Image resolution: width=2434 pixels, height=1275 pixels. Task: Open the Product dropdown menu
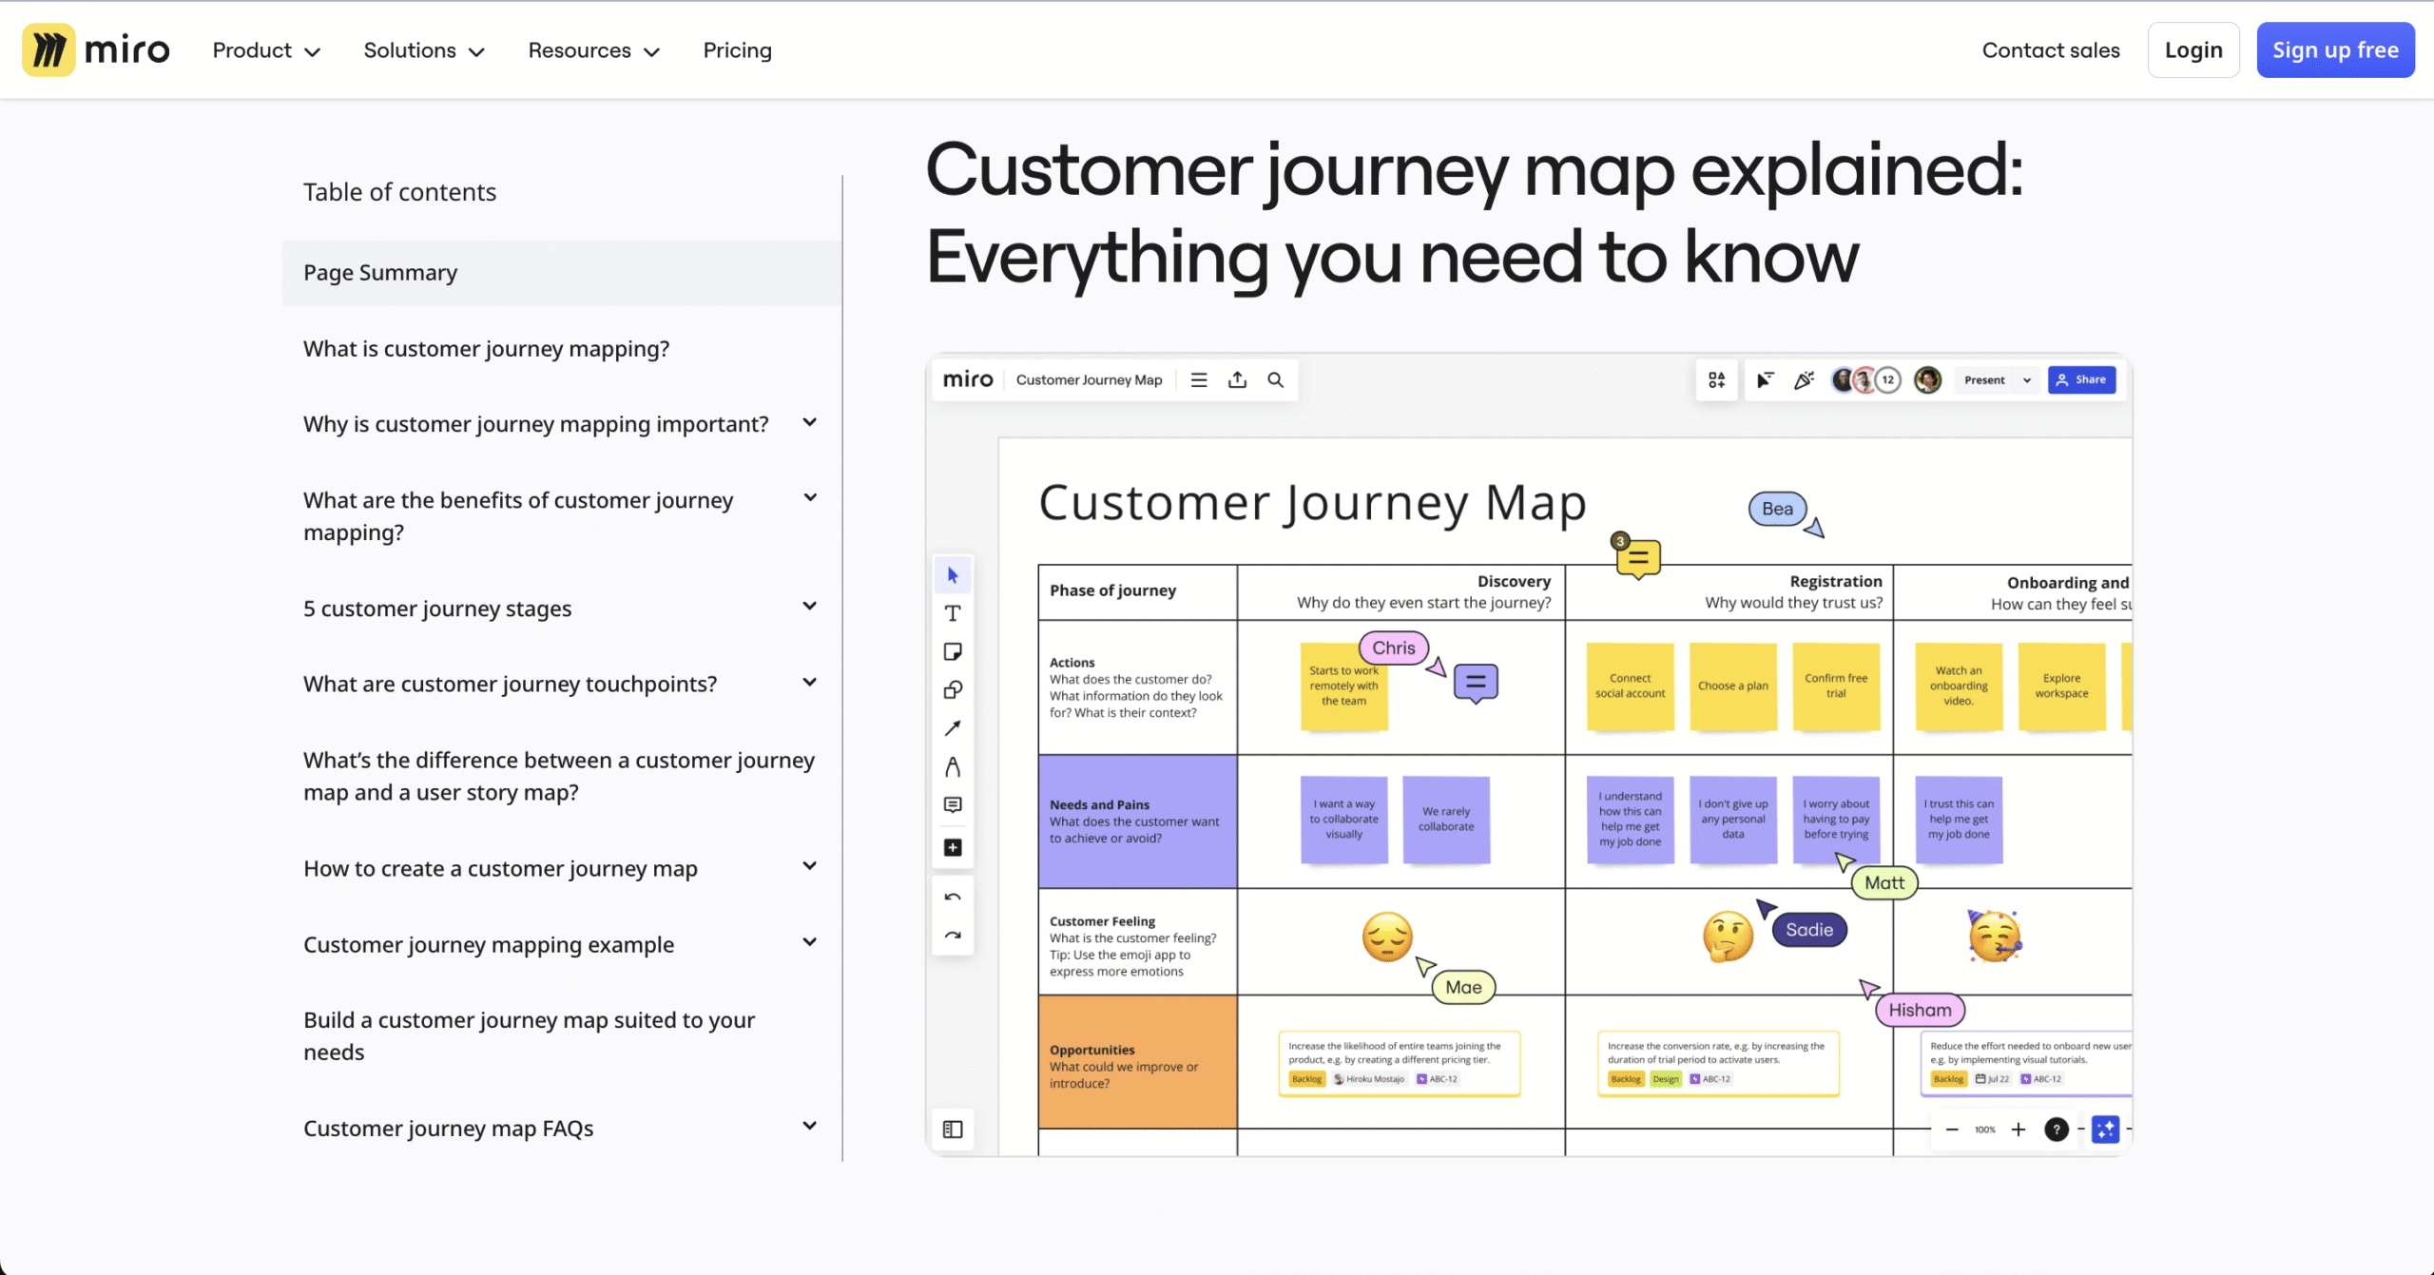click(266, 50)
